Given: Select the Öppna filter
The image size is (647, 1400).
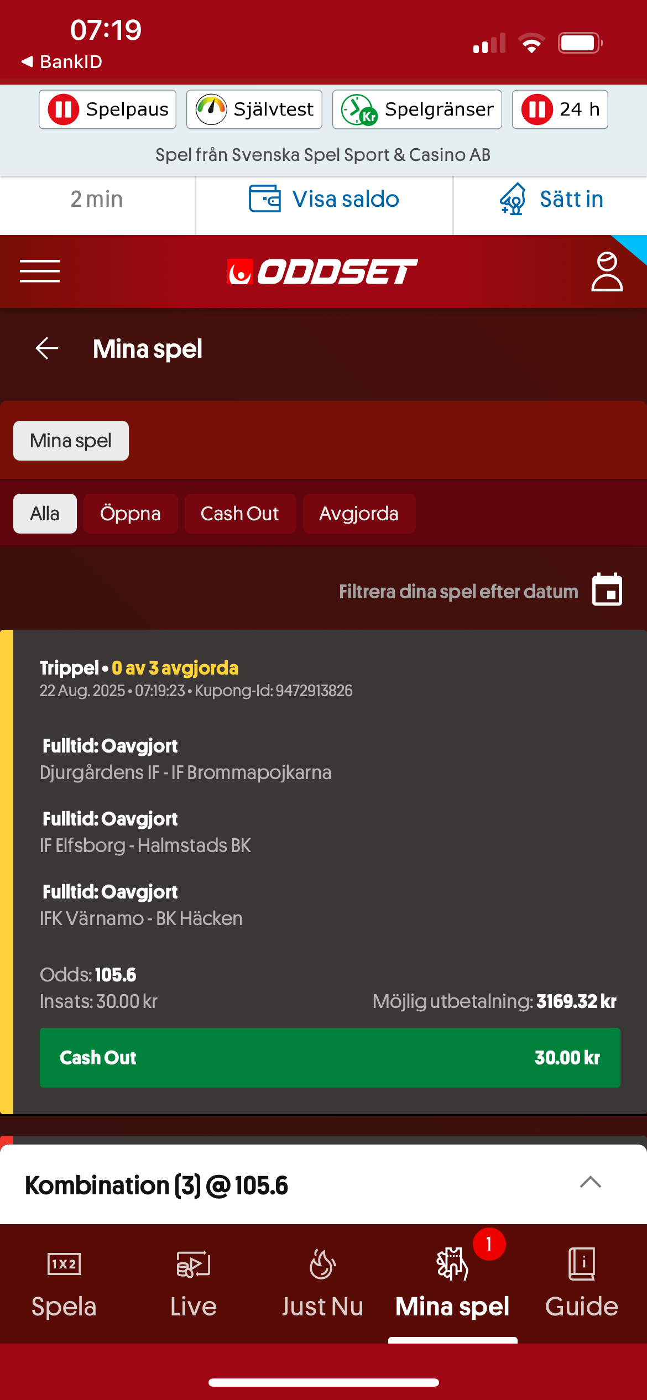Looking at the screenshot, I should [x=131, y=514].
